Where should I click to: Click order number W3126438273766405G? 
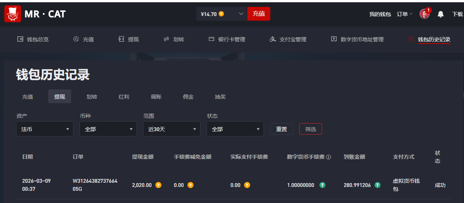(x=95, y=185)
